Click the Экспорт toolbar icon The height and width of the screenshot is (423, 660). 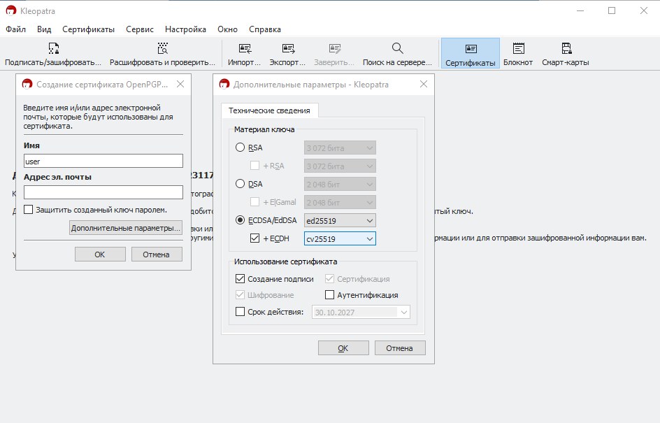(287, 54)
